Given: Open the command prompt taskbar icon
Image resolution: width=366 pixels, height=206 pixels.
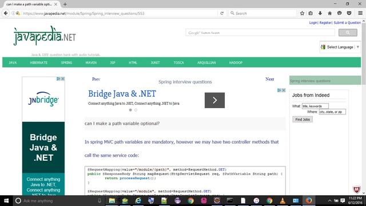Looking at the screenshot, I should coord(230,201).
